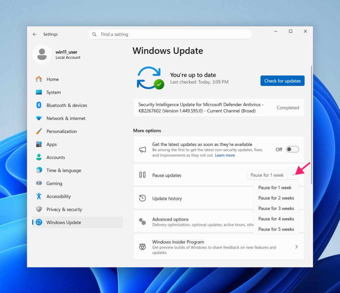Go to Bluetooth & devices settings

(77, 105)
